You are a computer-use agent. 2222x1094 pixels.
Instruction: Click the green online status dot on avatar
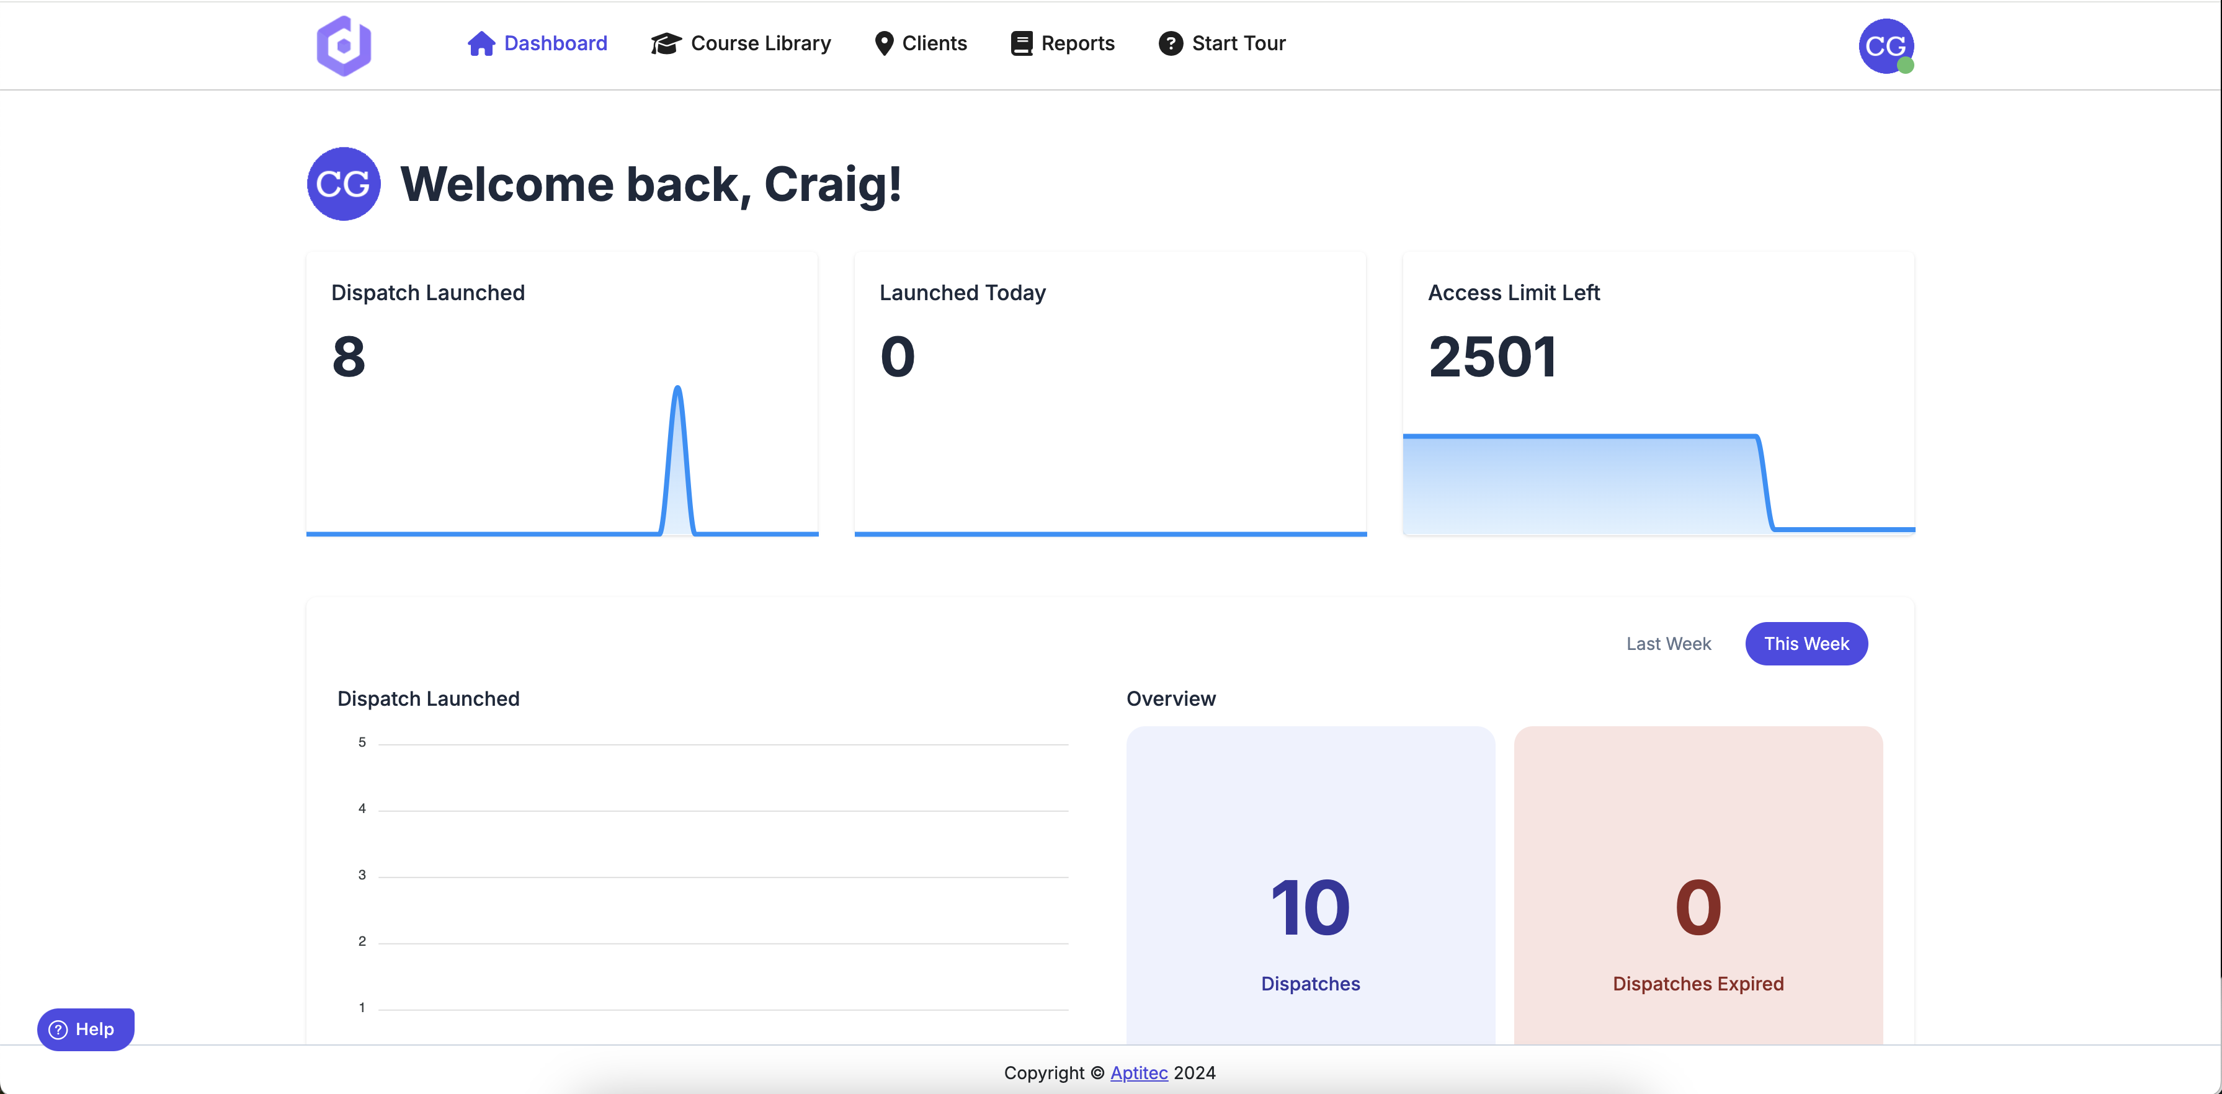click(1906, 66)
